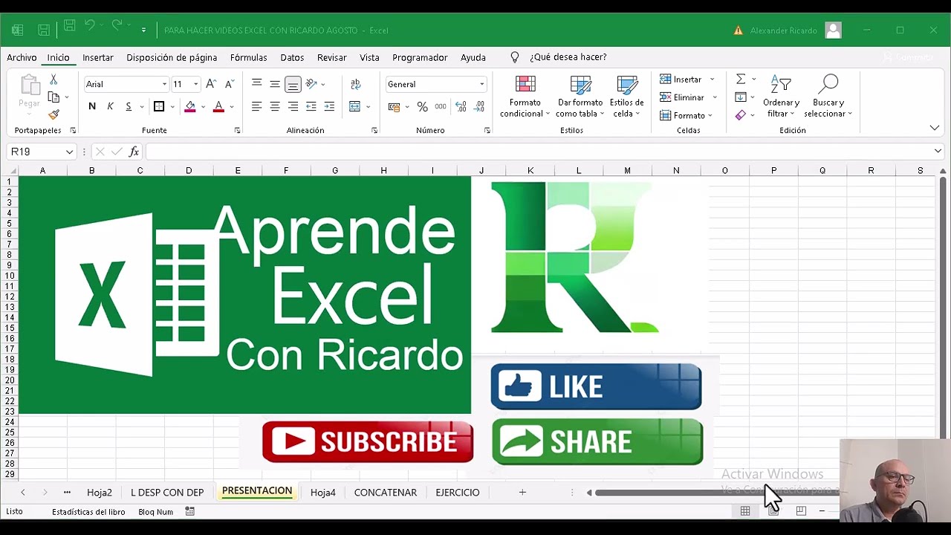Click the insert function fx icon

[x=134, y=152]
